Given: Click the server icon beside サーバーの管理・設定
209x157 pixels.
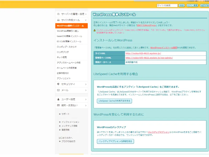Looking at the screenshot, I should pos(58,14).
